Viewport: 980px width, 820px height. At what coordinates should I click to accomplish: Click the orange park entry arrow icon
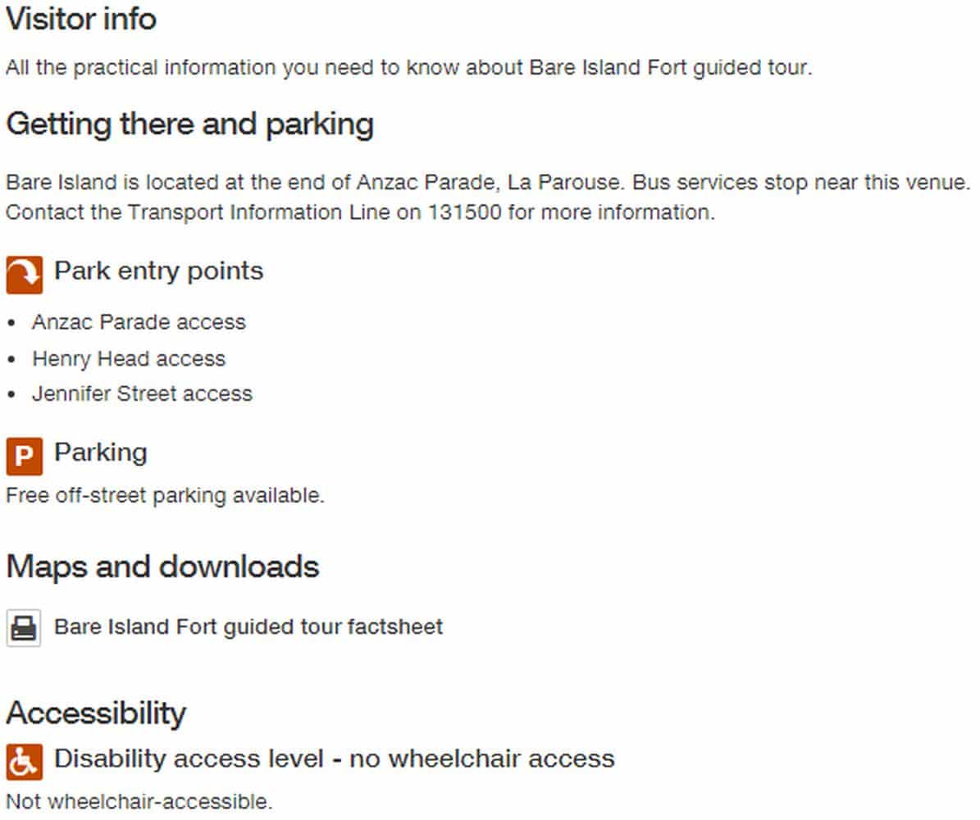(x=25, y=275)
